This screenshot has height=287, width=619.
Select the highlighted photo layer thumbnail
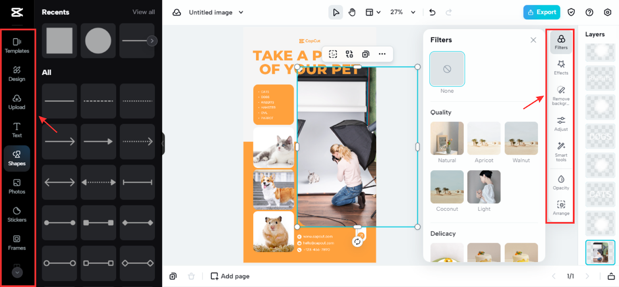click(x=600, y=252)
